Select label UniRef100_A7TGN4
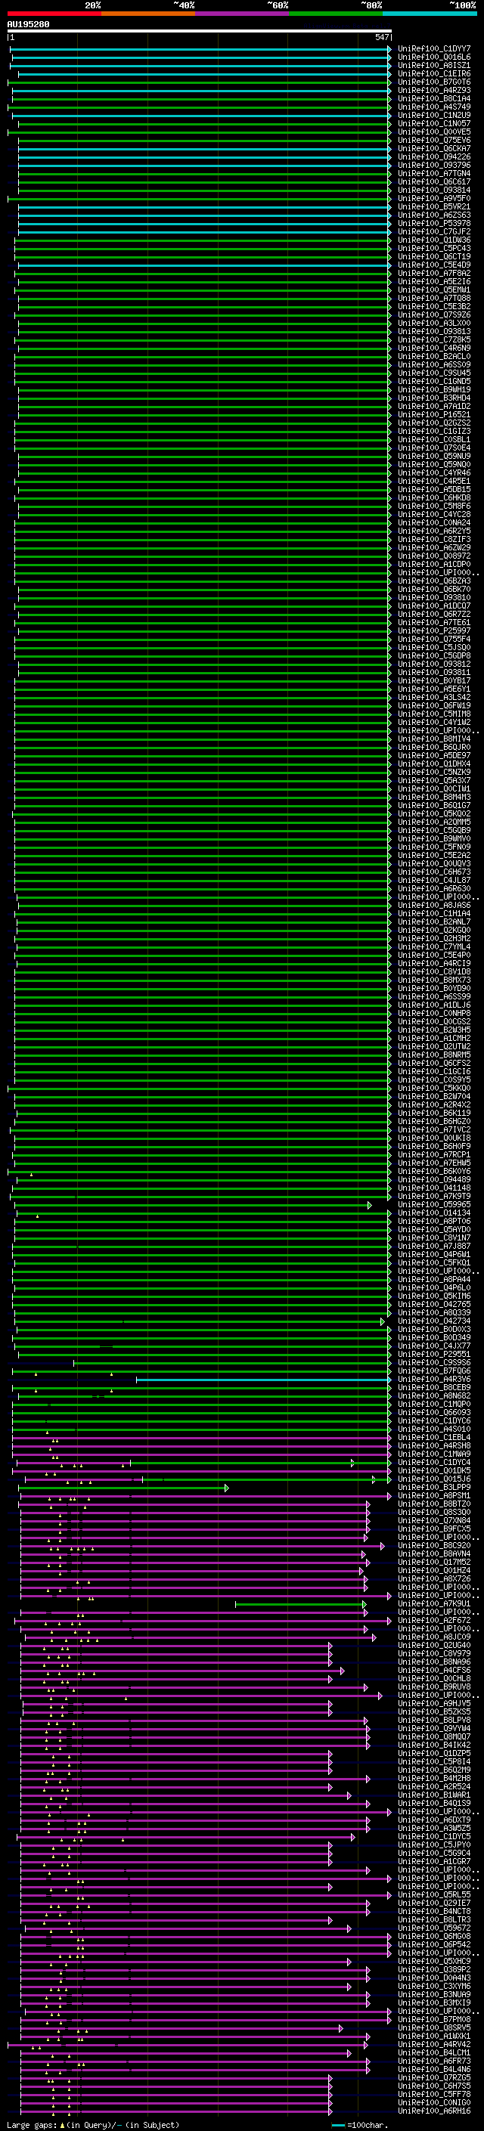 [x=434, y=174]
